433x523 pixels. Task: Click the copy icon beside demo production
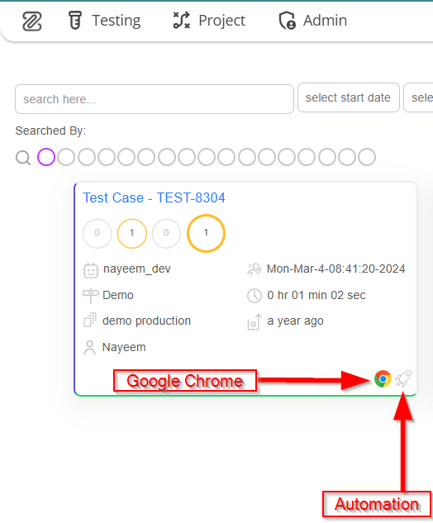click(x=90, y=320)
